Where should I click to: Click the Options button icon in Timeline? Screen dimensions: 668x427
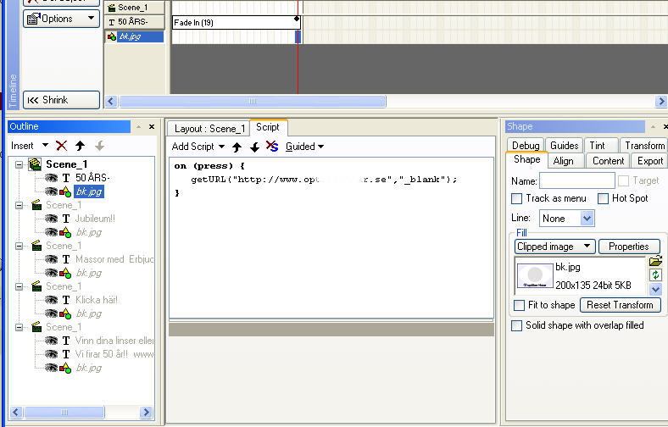pyautogui.click(x=32, y=19)
